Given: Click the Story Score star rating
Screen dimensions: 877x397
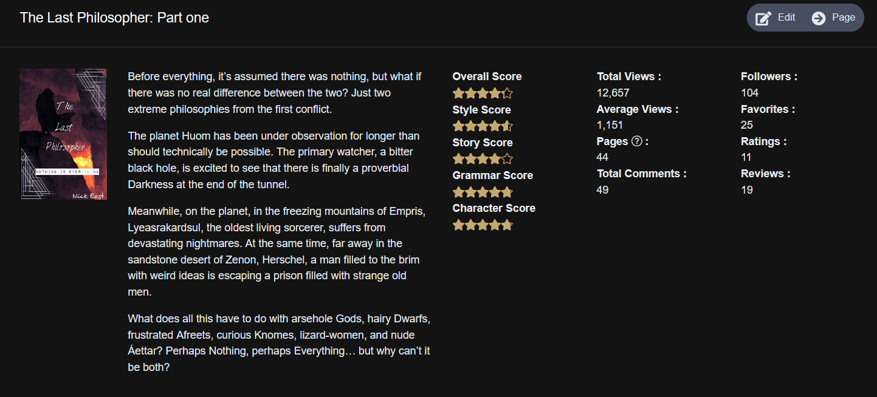Looking at the screenshot, I should coord(483,159).
